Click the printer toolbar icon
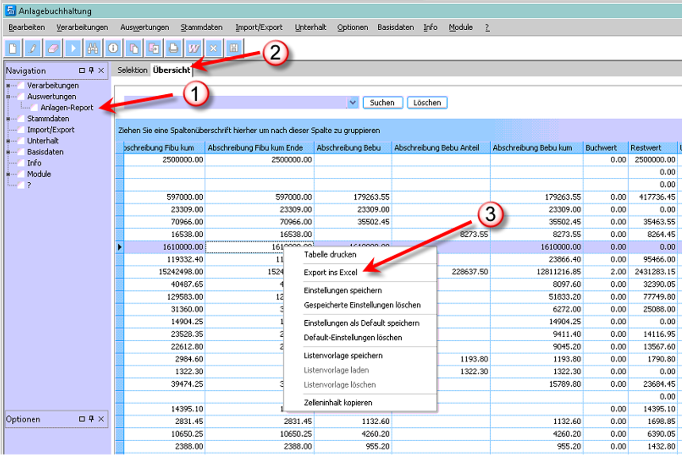 [173, 48]
